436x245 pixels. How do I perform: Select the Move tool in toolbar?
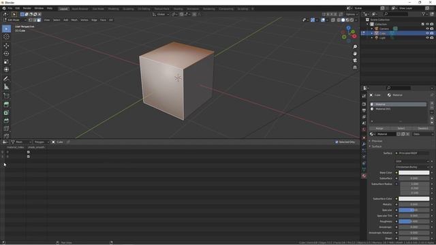(x=6, y=46)
